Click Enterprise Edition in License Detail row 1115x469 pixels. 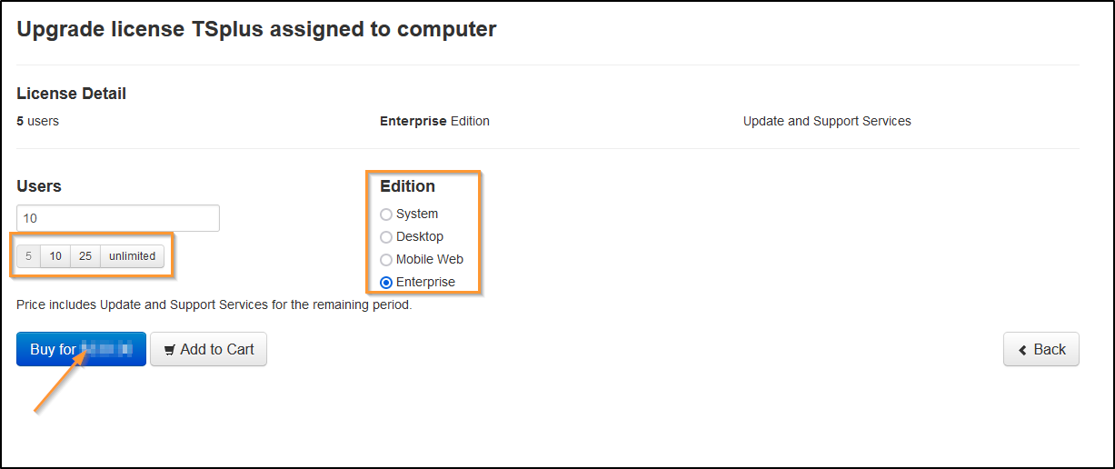[434, 121]
